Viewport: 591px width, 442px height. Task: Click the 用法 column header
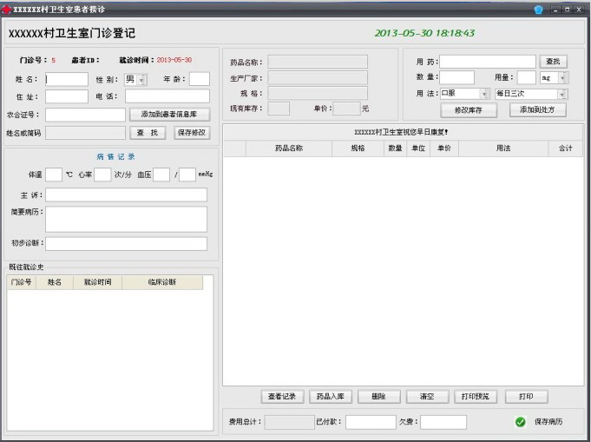coord(503,148)
